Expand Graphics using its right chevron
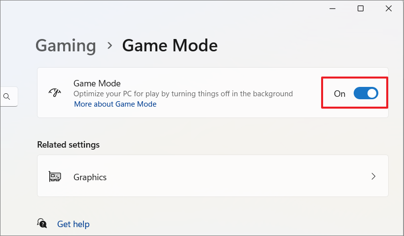The width and height of the screenshot is (404, 236). pyautogui.click(x=373, y=176)
